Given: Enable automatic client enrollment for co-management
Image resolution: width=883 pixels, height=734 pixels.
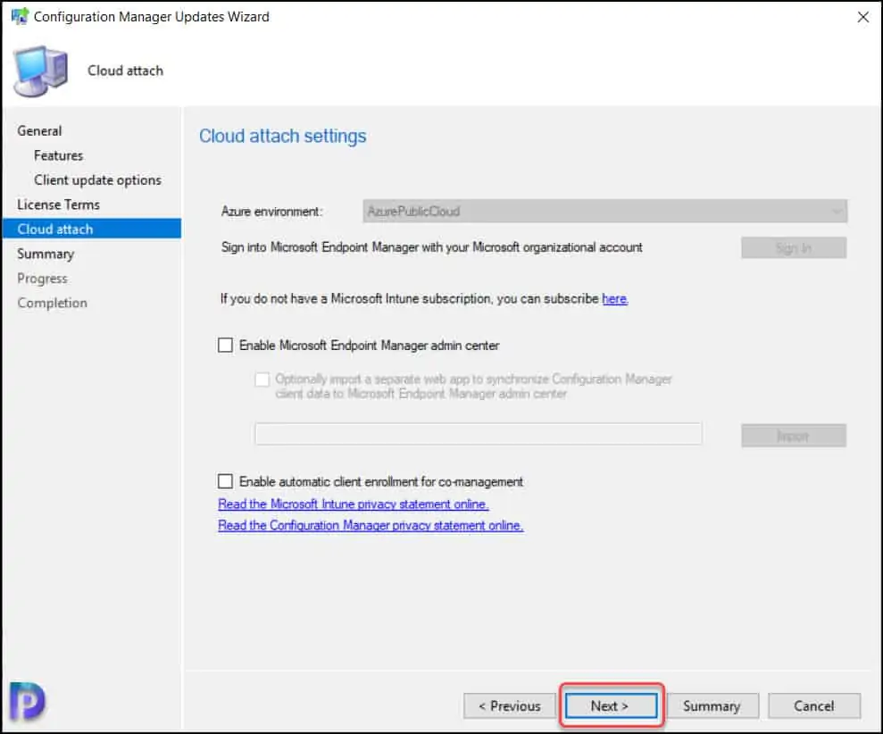Looking at the screenshot, I should coord(225,481).
